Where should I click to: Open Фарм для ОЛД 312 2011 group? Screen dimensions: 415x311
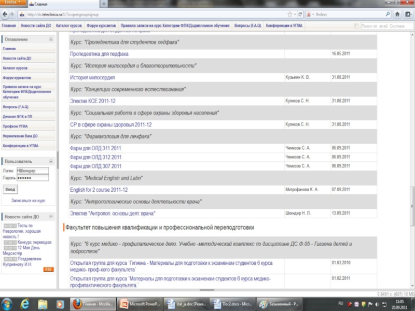click(95, 157)
